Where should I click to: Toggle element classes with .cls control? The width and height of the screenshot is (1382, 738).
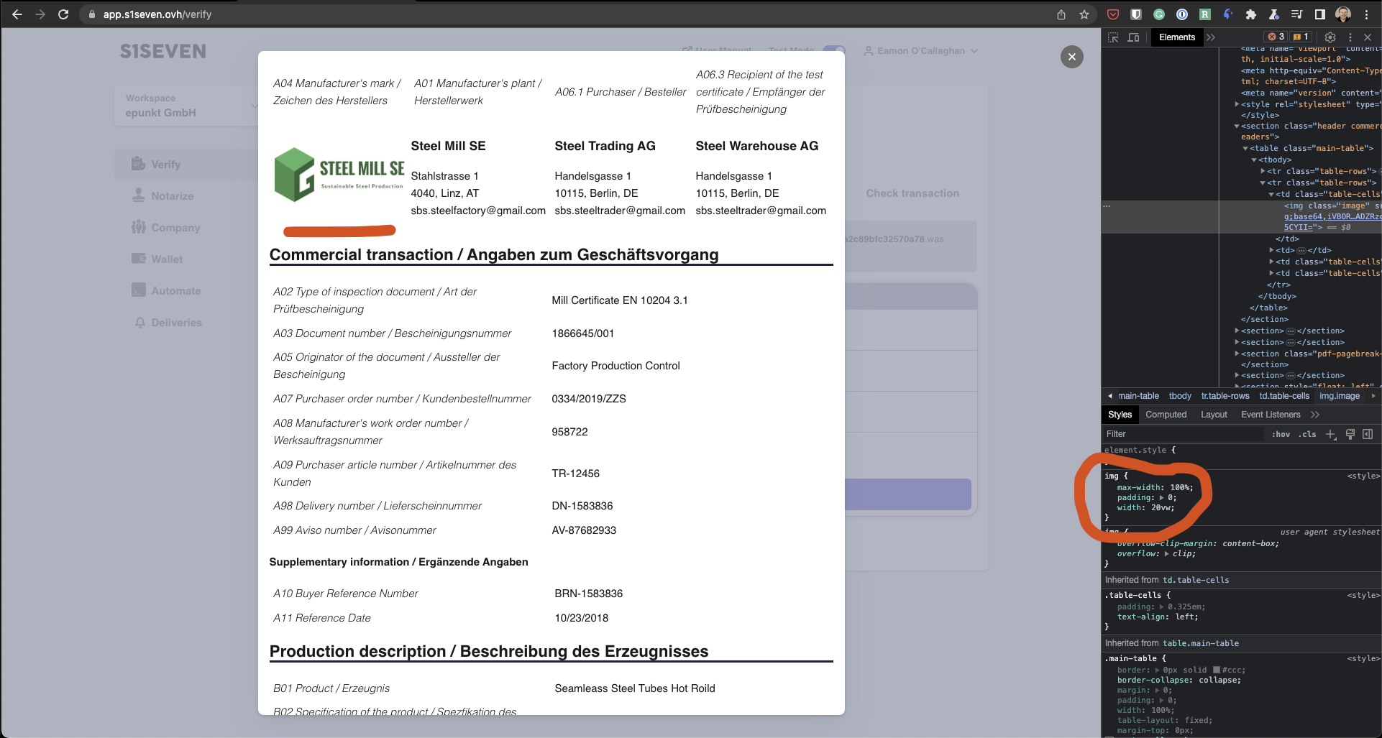click(1307, 434)
